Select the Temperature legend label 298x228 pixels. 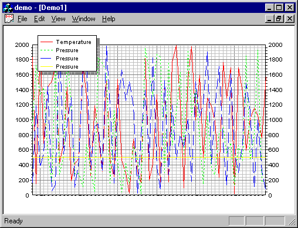(74, 42)
